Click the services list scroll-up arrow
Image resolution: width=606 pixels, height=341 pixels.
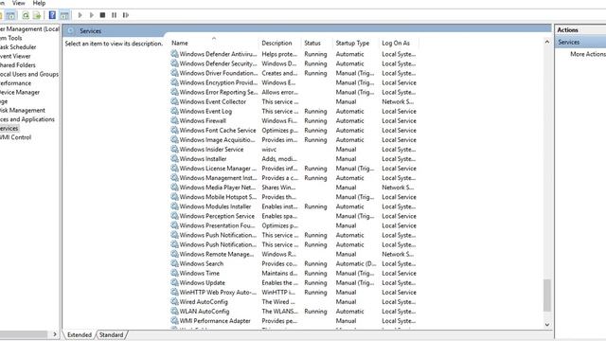[x=547, y=42]
